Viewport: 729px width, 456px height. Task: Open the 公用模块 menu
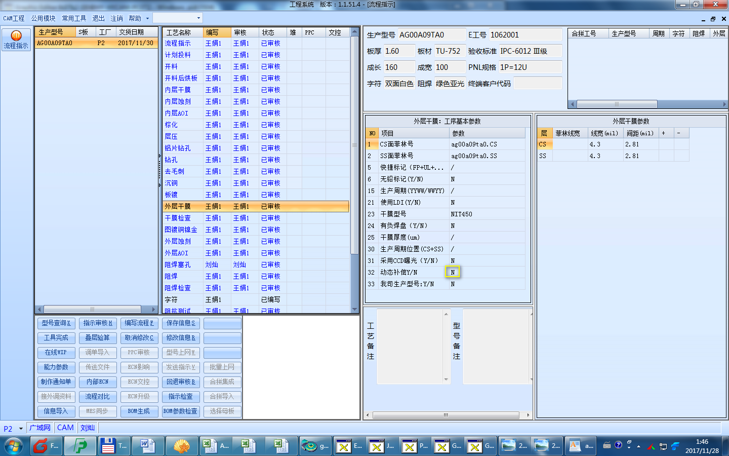point(44,18)
